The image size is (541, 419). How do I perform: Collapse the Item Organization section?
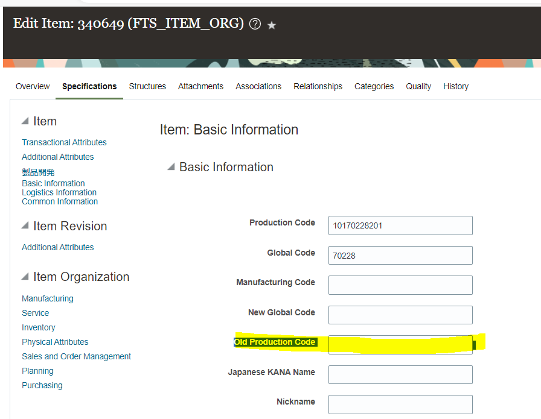click(26, 277)
